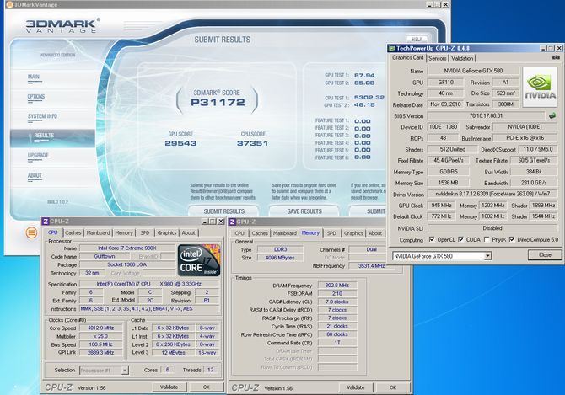Click the SAVE RESULTS button
This screenshot has width=565, height=395.
(304, 211)
